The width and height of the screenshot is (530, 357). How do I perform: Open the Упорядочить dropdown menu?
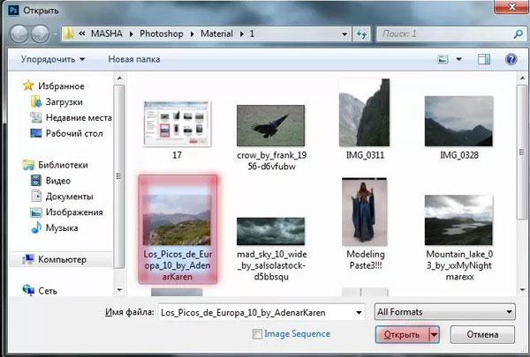[x=53, y=59]
